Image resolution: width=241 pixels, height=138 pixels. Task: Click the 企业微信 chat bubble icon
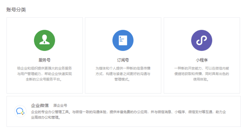pyautogui.click(x=20, y=111)
